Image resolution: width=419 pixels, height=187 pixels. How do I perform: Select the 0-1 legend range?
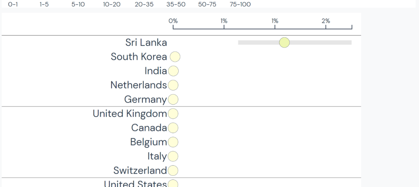pyautogui.click(x=13, y=4)
